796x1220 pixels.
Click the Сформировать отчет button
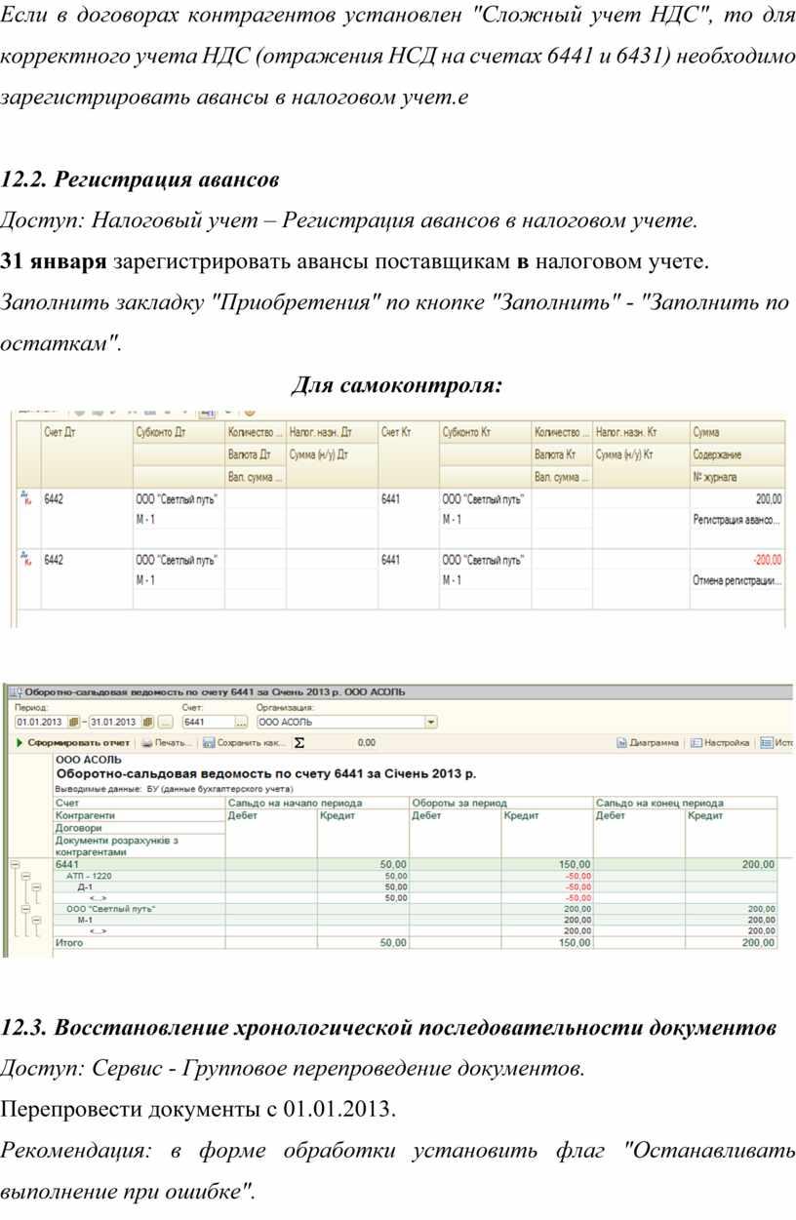tap(74, 743)
